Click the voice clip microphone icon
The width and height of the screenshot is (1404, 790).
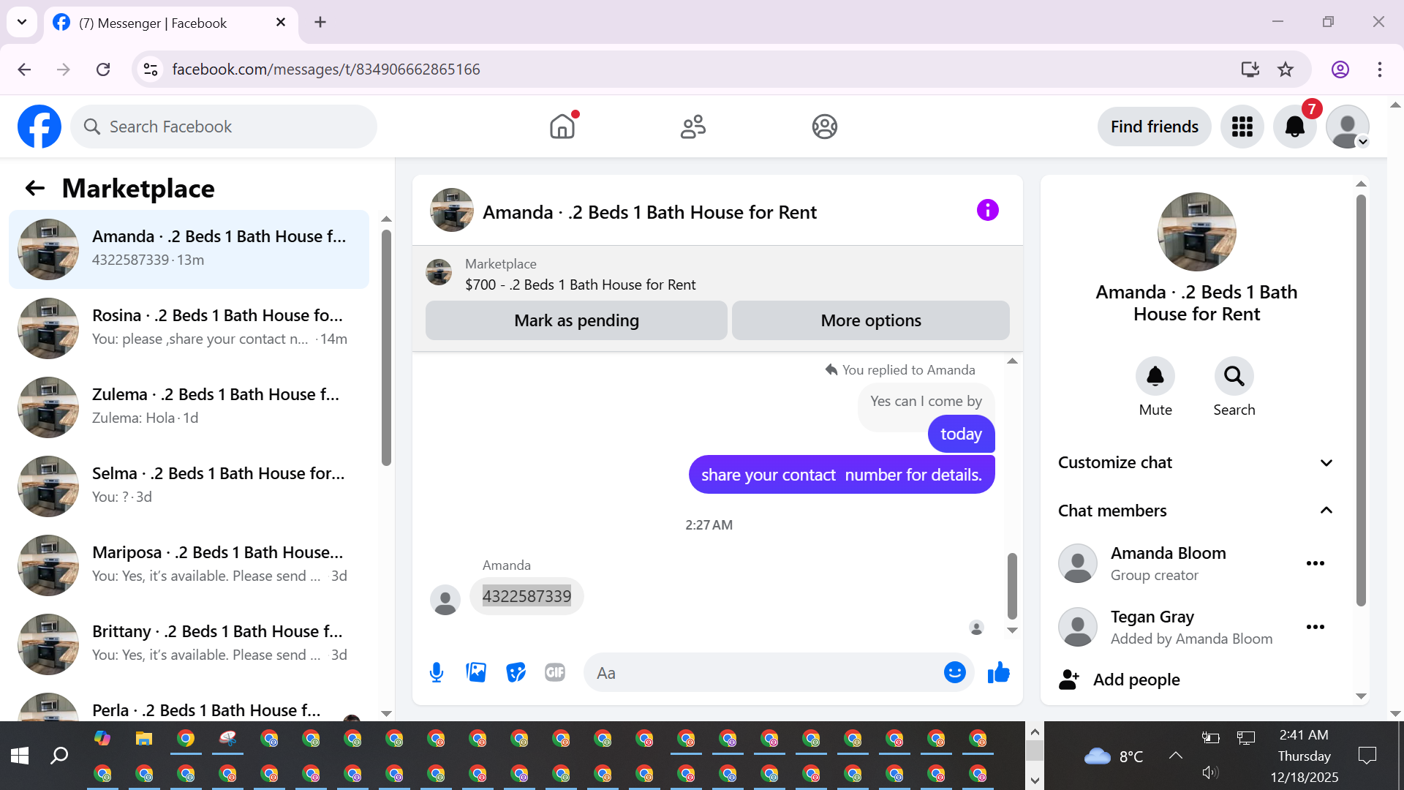(437, 672)
